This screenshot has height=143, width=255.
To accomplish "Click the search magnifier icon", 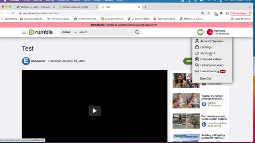I will pos(137,32).
